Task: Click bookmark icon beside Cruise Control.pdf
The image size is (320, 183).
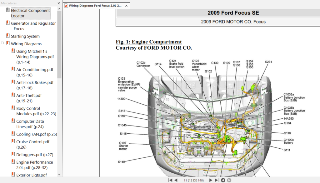Action: 13,141
